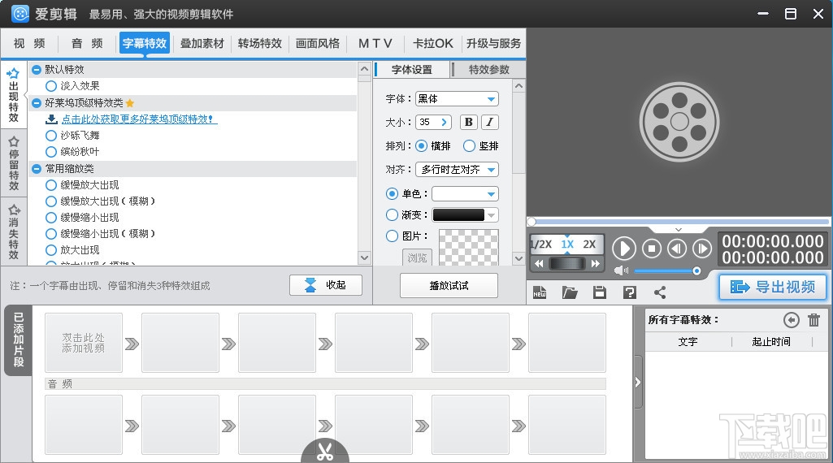Click the fast-forward double-arrow icon

click(596, 264)
